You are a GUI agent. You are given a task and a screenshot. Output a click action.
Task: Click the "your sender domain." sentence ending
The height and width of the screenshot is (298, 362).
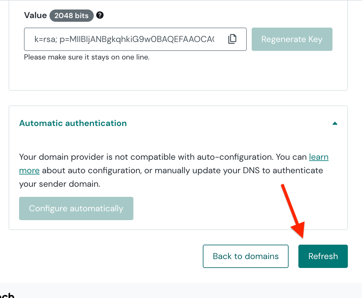(x=60, y=184)
